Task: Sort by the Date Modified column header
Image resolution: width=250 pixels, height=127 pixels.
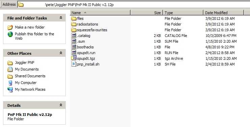Action: tap(224, 13)
